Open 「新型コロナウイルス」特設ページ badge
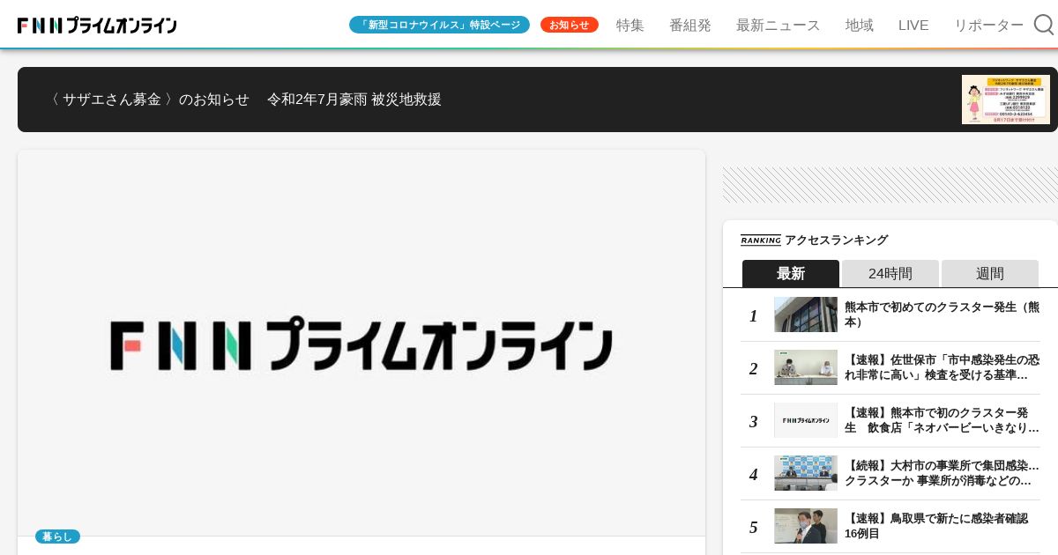Image resolution: width=1058 pixels, height=555 pixels. pyautogui.click(x=439, y=25)
